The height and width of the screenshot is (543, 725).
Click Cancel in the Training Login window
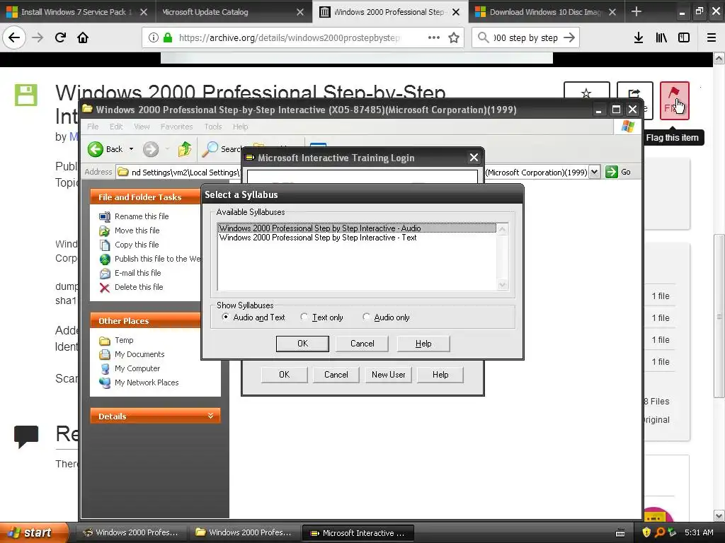[336, 375]
